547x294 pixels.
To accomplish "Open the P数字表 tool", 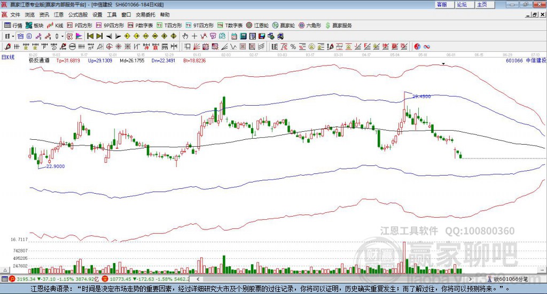I will [140, 26].
